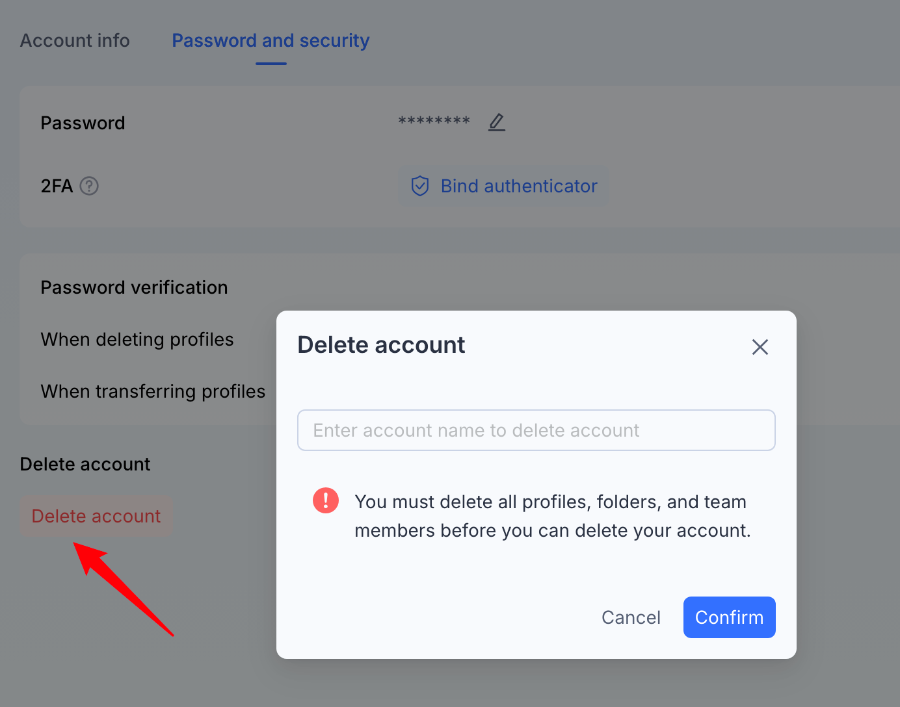Click the password edit pencil icon
Viewport: 900px width, 707px height.
click(497, 122)
